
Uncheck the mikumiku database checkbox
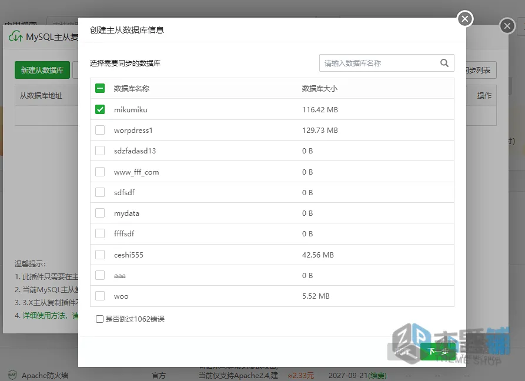[100, 109]
